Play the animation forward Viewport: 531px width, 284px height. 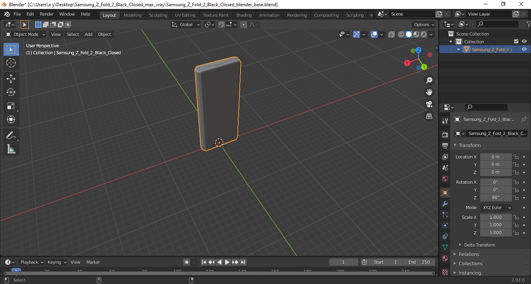pos(227,262)
